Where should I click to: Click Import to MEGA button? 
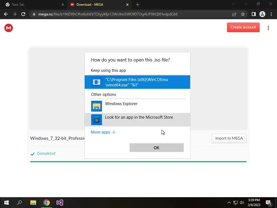click(229, 138)
